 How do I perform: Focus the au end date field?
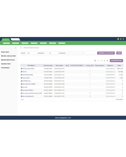pos(55,53)
